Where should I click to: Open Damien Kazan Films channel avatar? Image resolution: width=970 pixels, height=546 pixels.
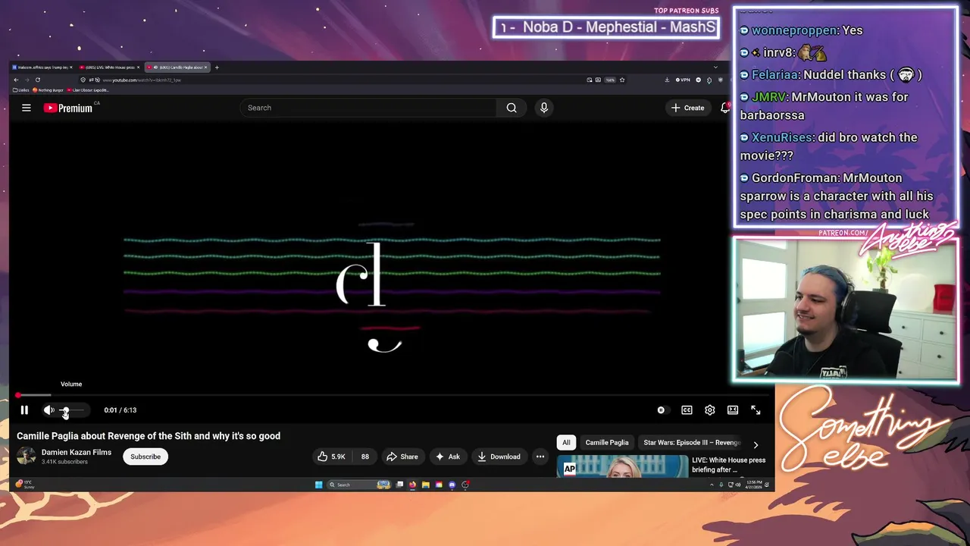click(x=27, y=456)
